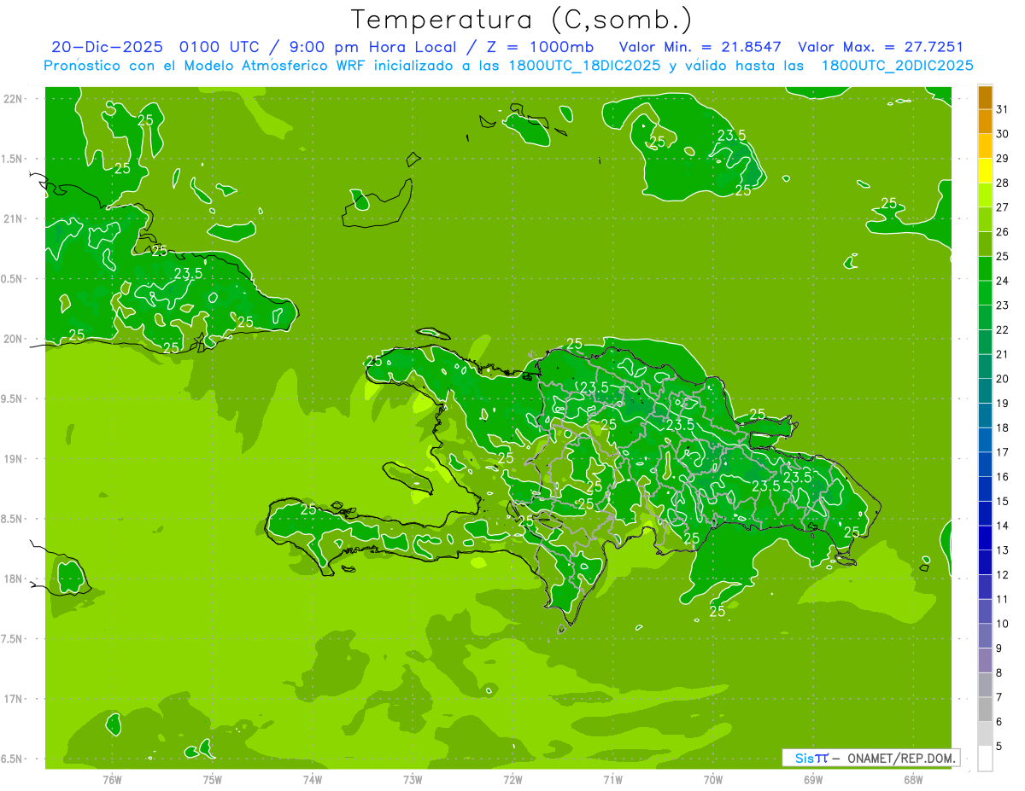Pick the dark blue swatch between 13 and 14
Viewport: 1025px width, 791px height.
[985, 538]
